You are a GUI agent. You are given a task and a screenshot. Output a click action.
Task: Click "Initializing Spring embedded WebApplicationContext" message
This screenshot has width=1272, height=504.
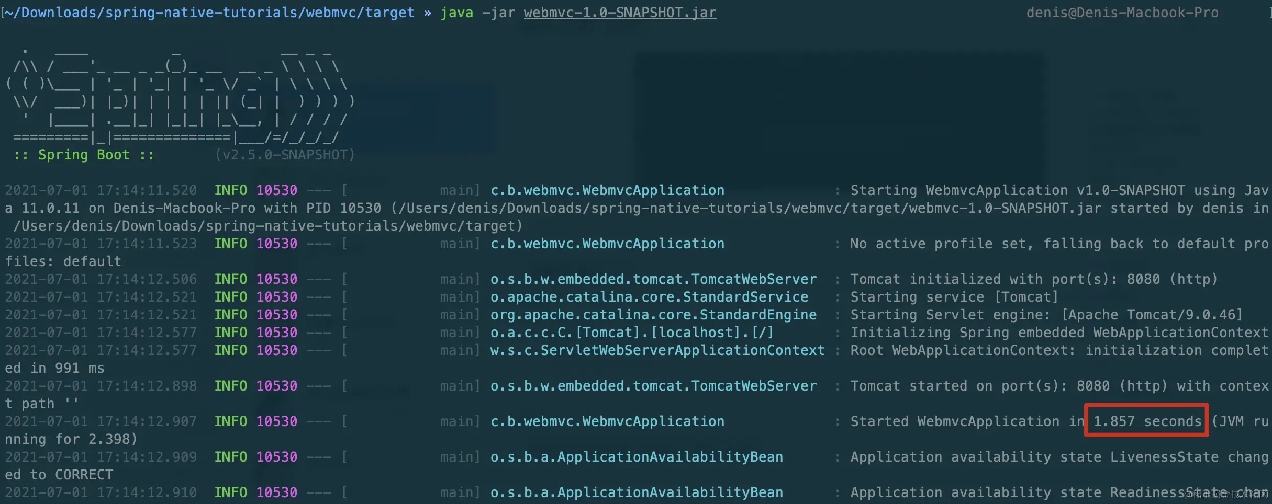point(1059,333)
